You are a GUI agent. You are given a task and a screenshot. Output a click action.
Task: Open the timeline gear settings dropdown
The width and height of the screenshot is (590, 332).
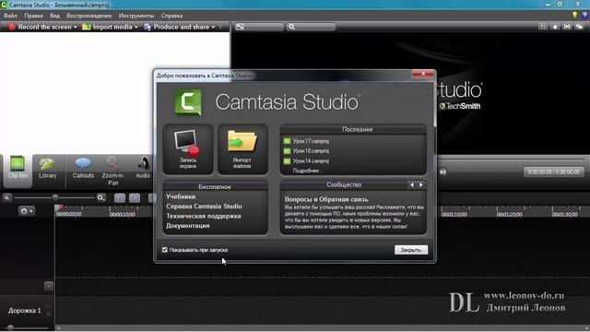click(x=26, y=211)
